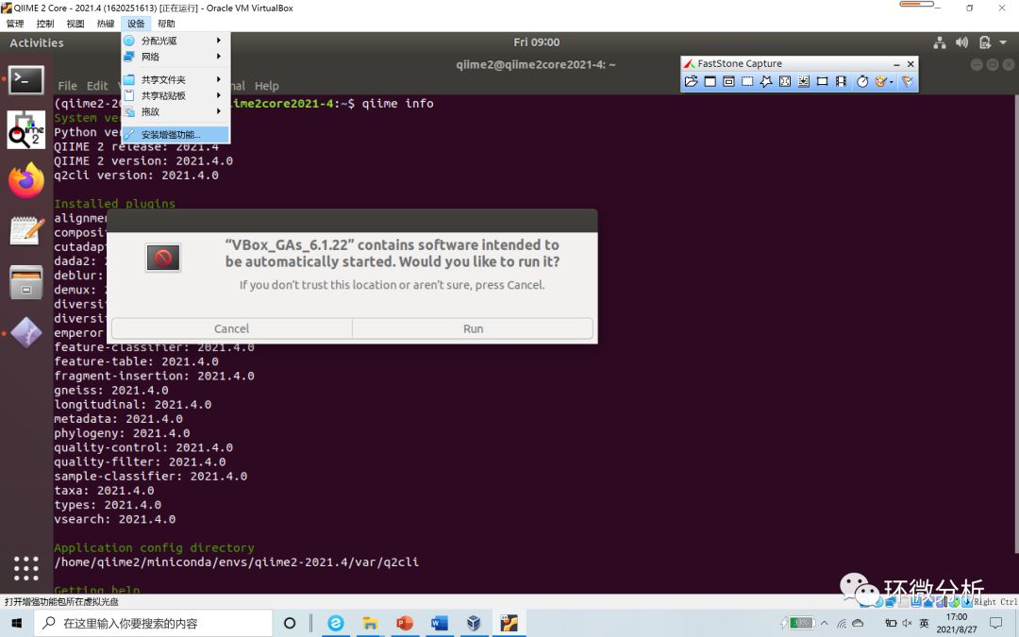Open VirtualBox 帮助 menu

(x=166, y=24)
